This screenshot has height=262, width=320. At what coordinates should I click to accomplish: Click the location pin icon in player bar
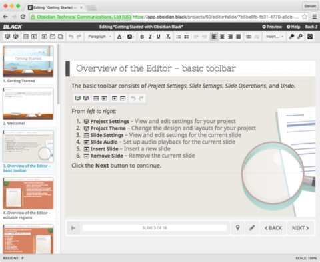[x=237, y=228]
